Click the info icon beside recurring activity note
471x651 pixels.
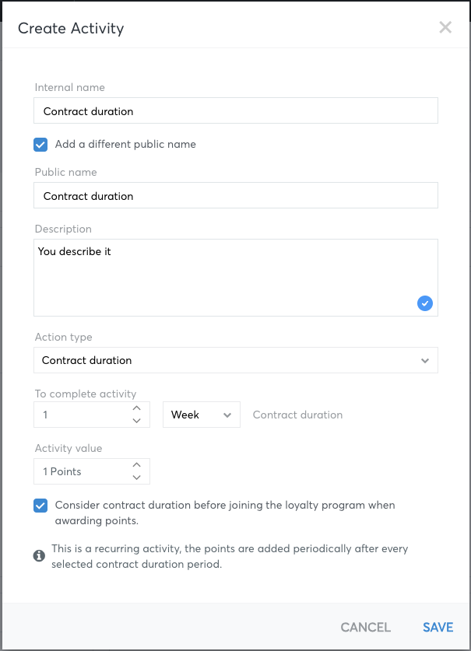click(39, 555)
